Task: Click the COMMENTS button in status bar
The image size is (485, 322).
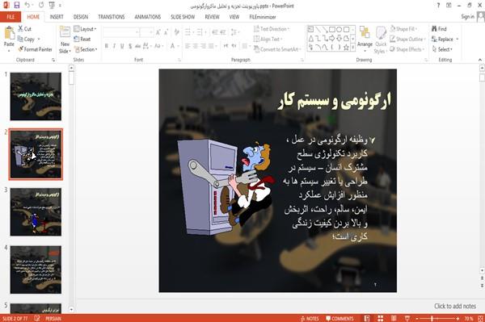Action: coord(339,318)
